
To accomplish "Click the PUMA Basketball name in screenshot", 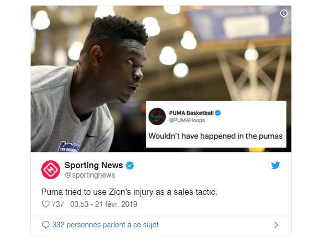I will coord(191,113).
